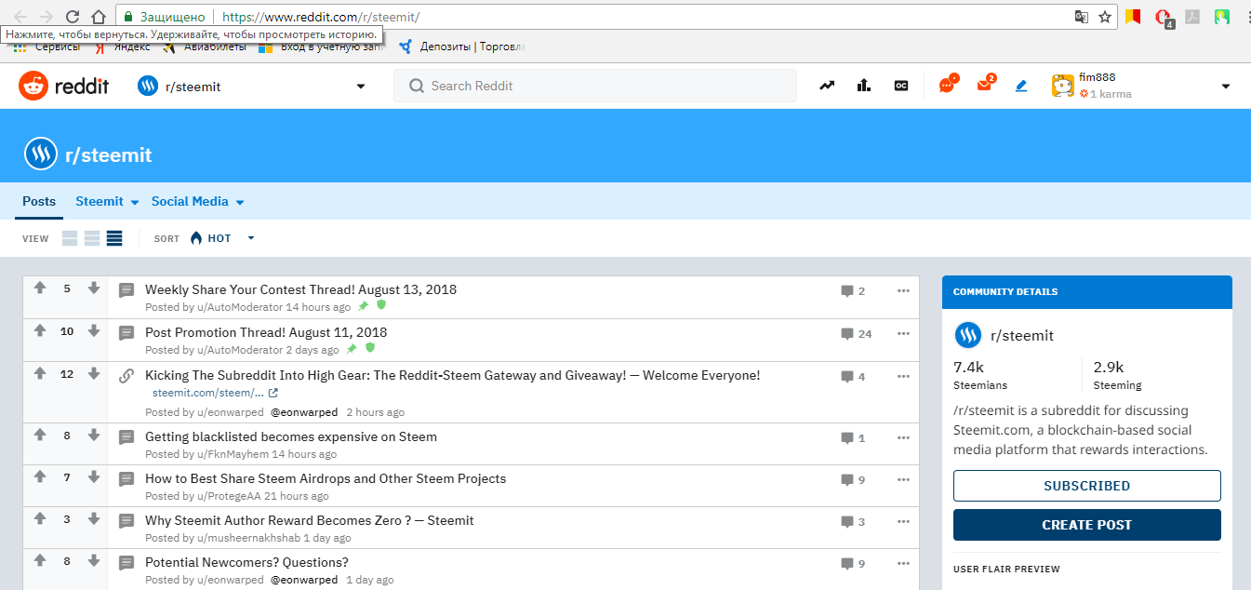The width and height of the screenshot is (1251, 590).
Task: Select the Posts tab
Action: coord(39,201)
